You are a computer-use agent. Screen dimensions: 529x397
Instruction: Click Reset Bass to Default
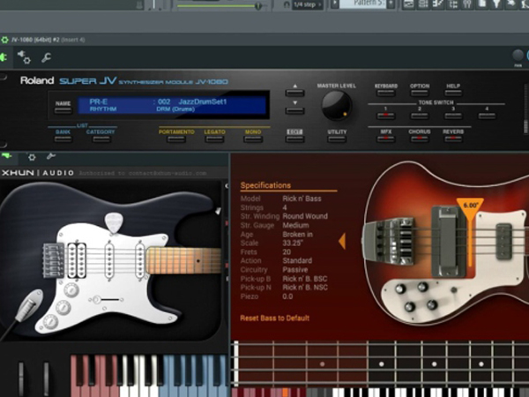click(274, 318)
